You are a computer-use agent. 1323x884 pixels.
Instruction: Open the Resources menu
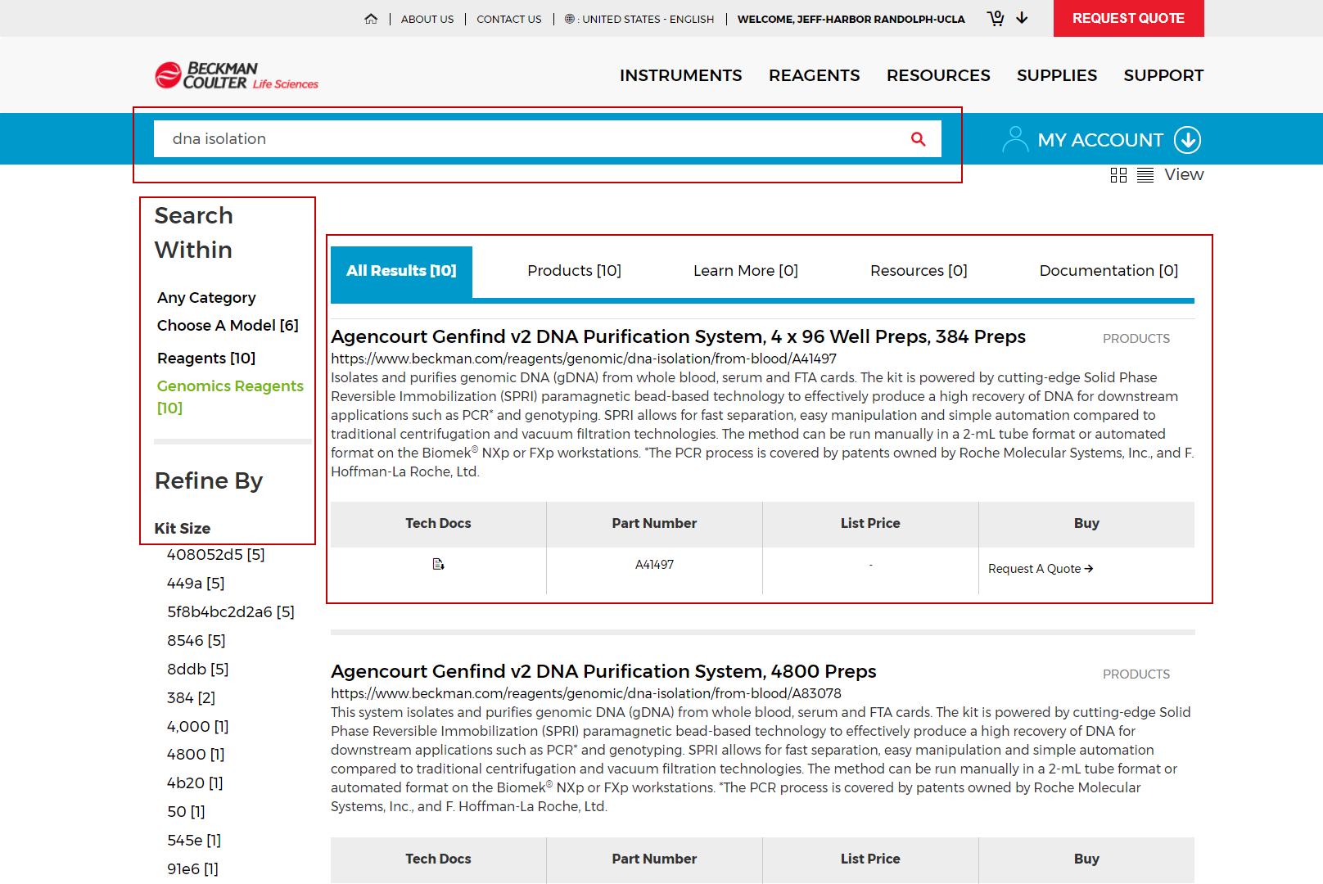(938, 75)
